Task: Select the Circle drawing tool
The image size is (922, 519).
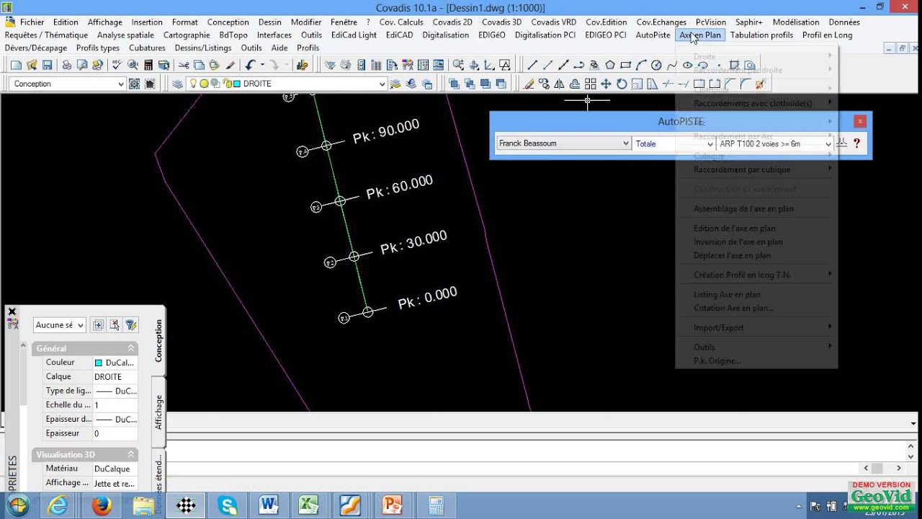Action: (x=656, y=65)
